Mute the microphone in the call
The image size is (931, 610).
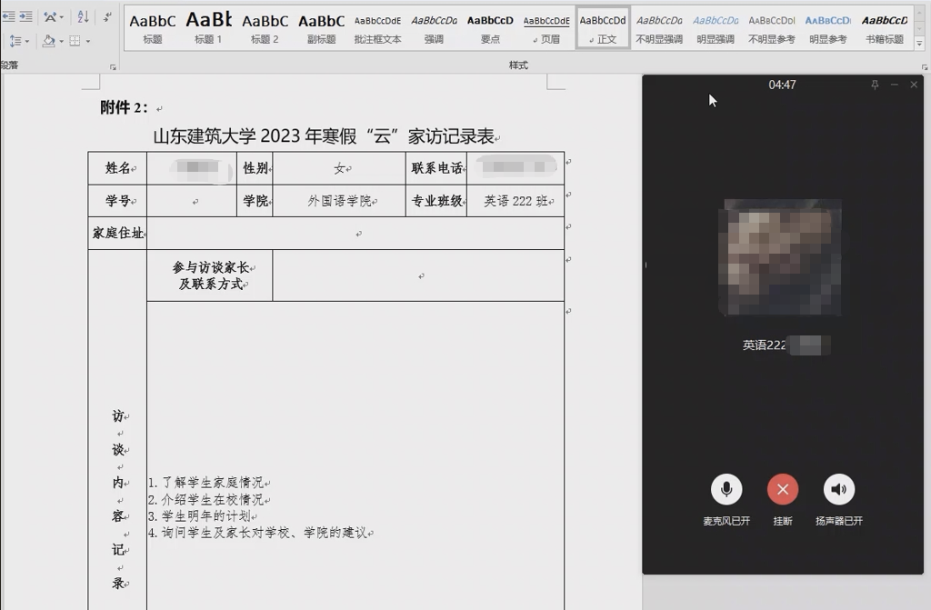pos(726,490)
